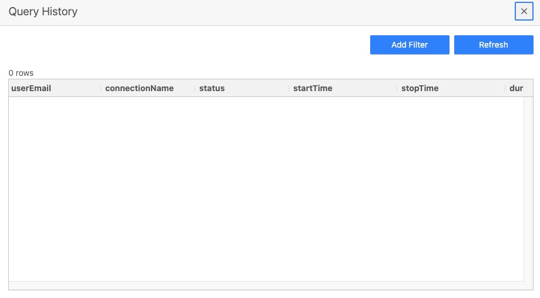The image size is (540, 298).
Task: Click the status column header
Action: tap(212, 88)
